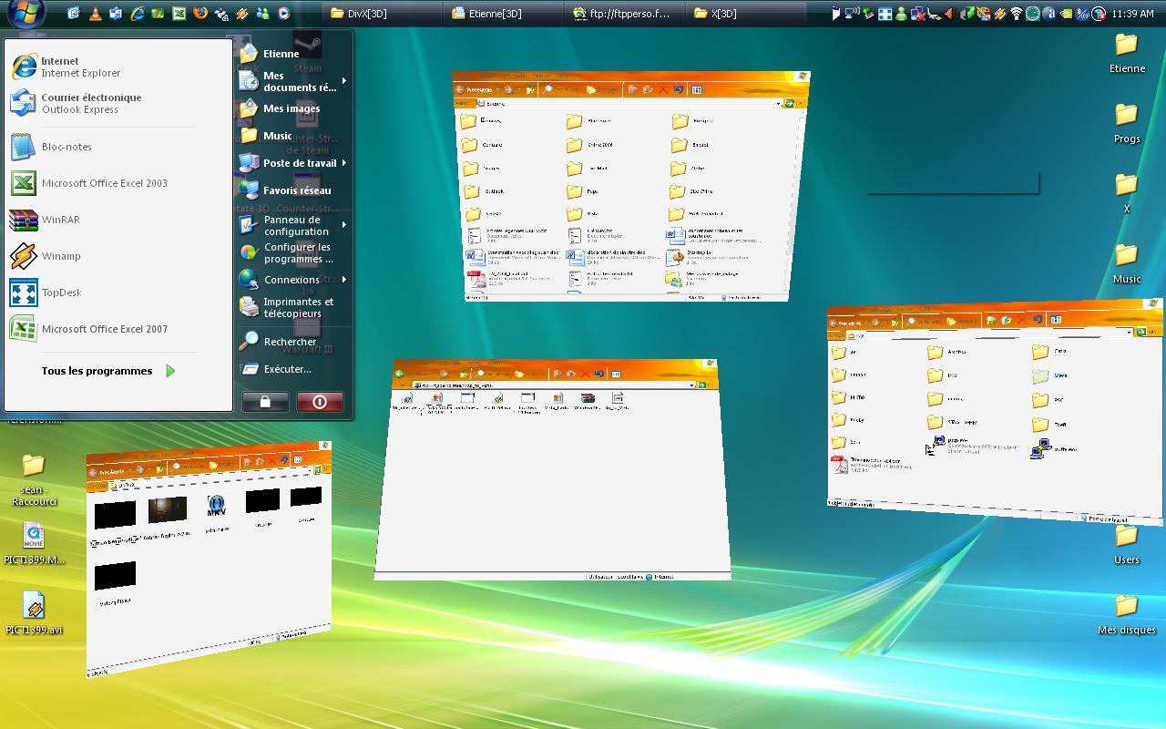Open Music desktop folder
1166x729 pixels.
point(1127,263)
